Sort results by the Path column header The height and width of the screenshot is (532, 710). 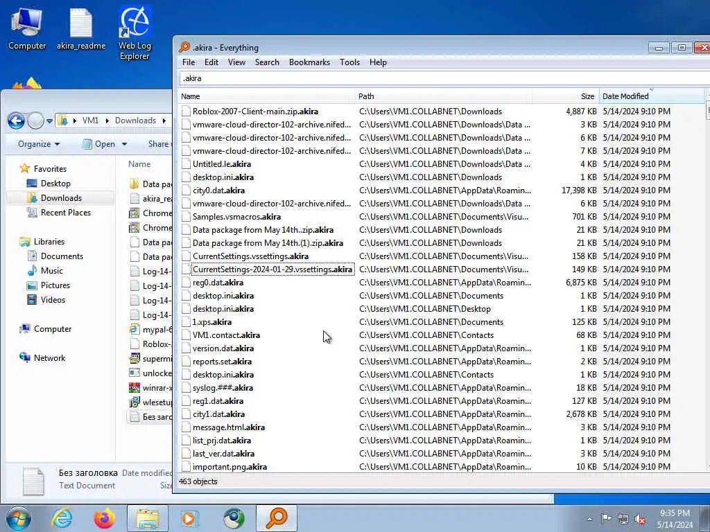(444, 96)
